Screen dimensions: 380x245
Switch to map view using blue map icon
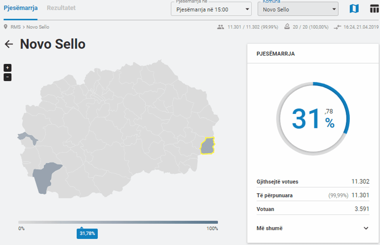pyautogui.click(x=354, y=9)
